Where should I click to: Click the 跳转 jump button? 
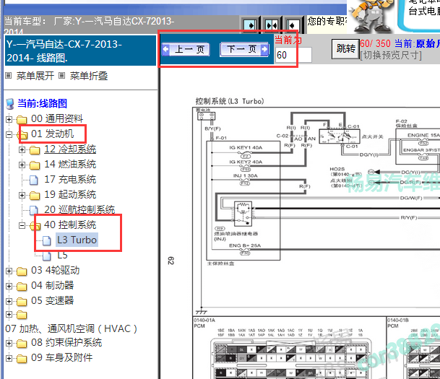(345, 49)
